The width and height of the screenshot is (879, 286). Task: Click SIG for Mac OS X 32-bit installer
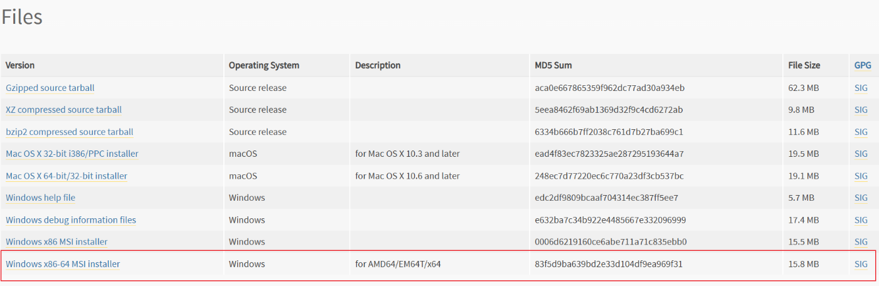[861, 154]
